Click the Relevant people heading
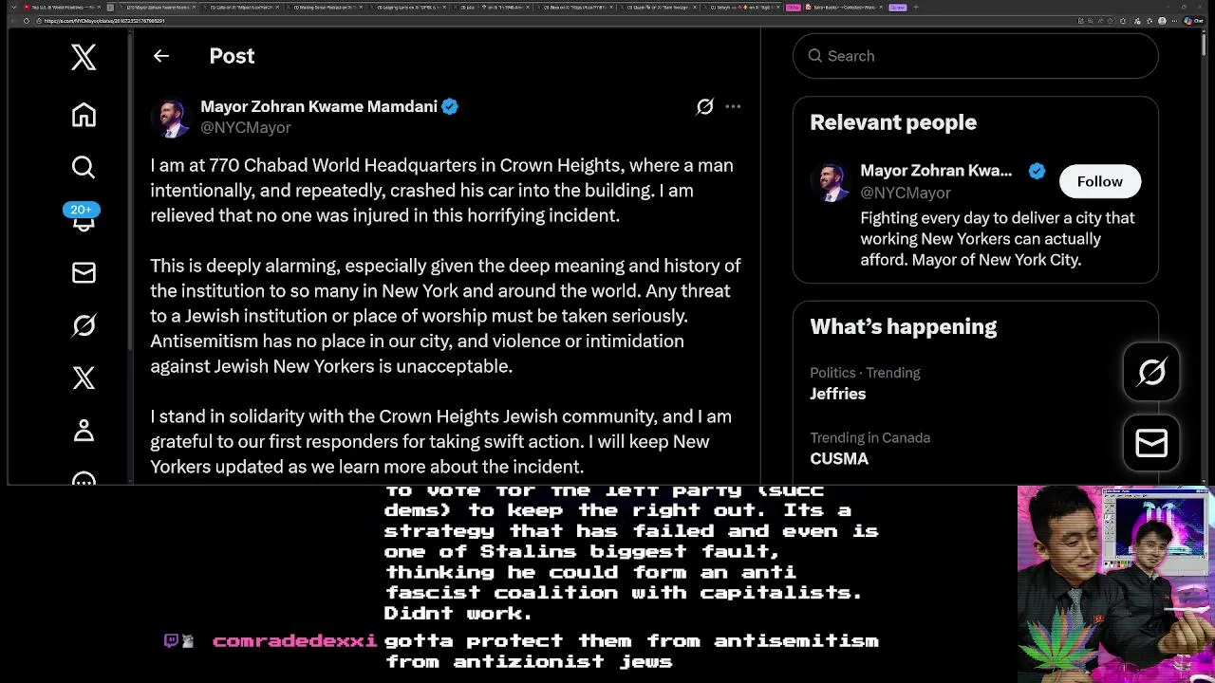 [x=893, y=122]
